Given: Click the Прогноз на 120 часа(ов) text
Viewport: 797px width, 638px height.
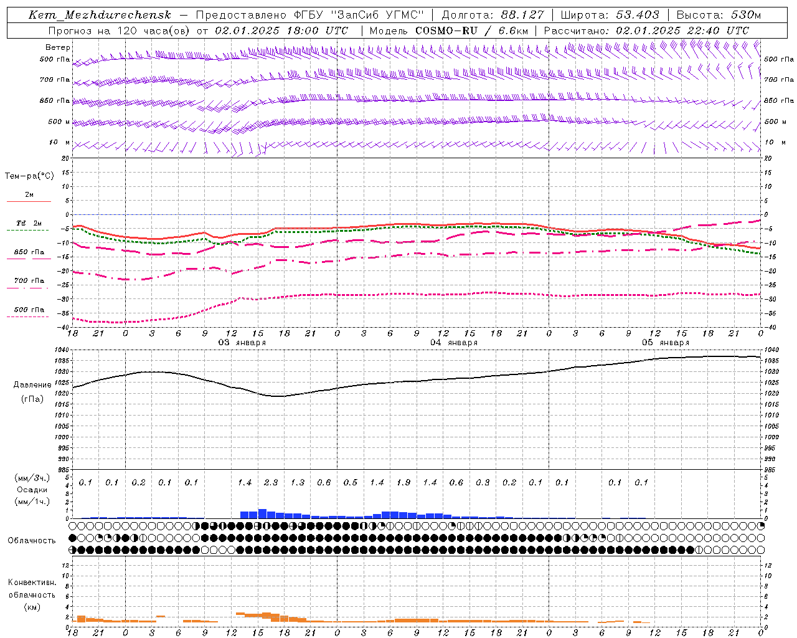Looking at the screenshot, I should tap(118, 31).
